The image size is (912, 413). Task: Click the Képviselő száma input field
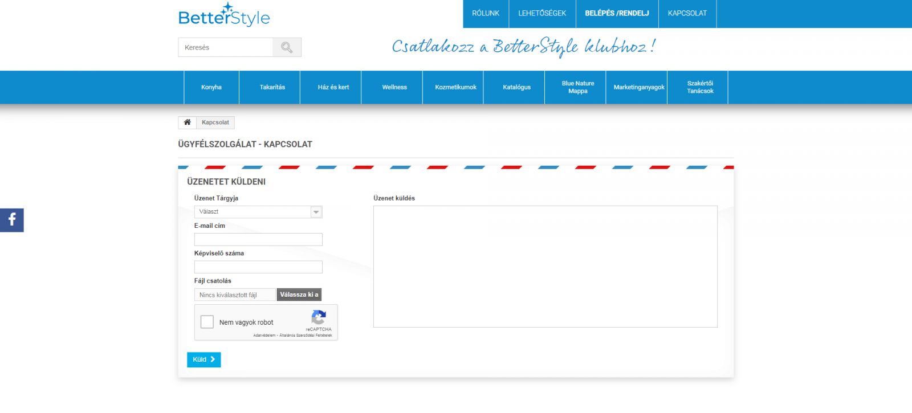(258, 267)
